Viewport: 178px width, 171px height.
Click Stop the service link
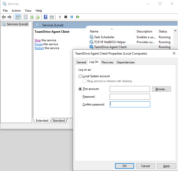point(38,40)
